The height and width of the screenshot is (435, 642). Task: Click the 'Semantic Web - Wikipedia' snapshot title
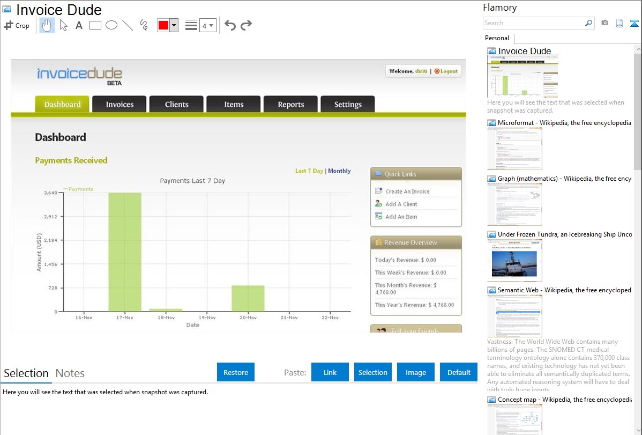pos(564,290)
